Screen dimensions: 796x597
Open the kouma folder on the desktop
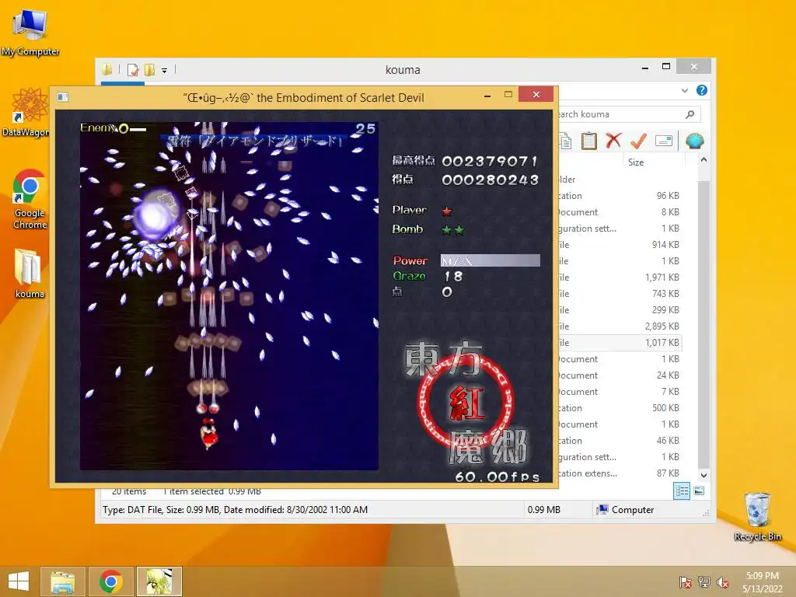click(30, 273)
